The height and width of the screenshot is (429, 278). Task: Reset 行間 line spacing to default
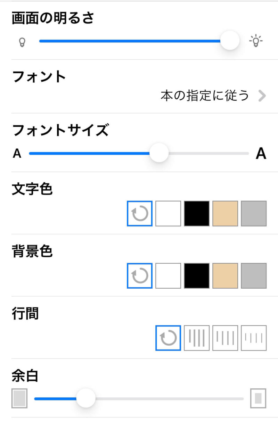[x=168, y=338]
